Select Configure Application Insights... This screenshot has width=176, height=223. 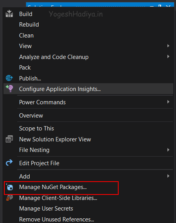88,89
